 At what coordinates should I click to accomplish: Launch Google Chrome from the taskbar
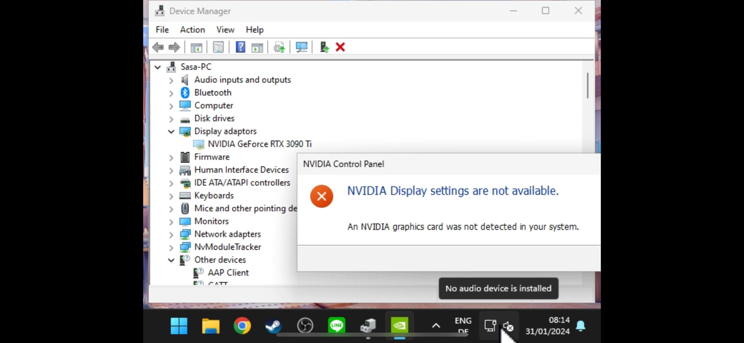[x=242, y=326]
